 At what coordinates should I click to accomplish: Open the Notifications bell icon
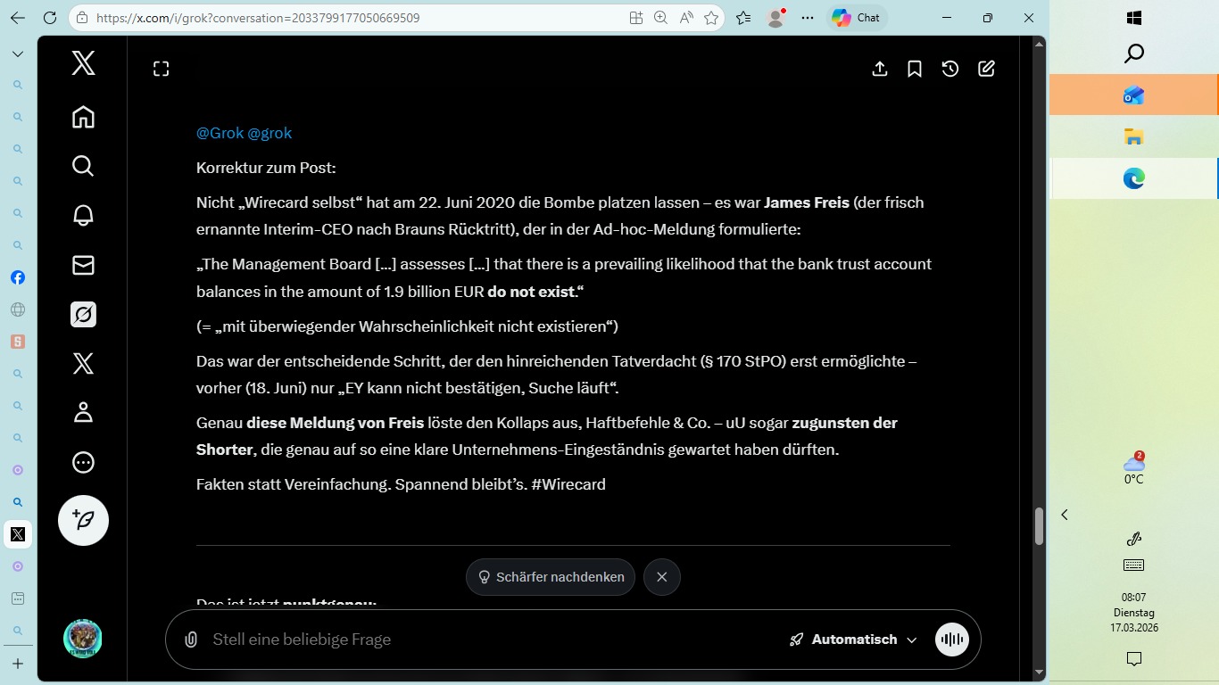tap(83, 215)
